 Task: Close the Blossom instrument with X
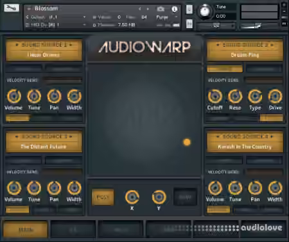(x=285, y=4)
